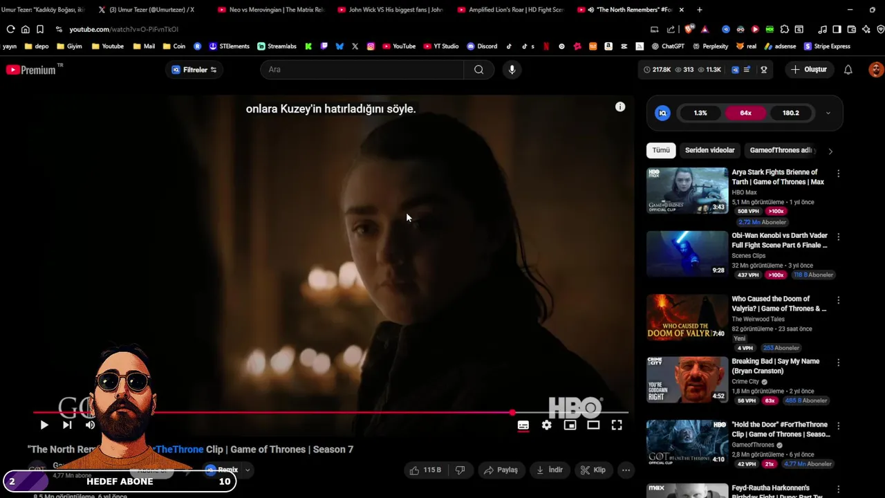Open Arya Stark Fights Brienne thumbnail
Screen dimensions: 885x498
point(687,190)
